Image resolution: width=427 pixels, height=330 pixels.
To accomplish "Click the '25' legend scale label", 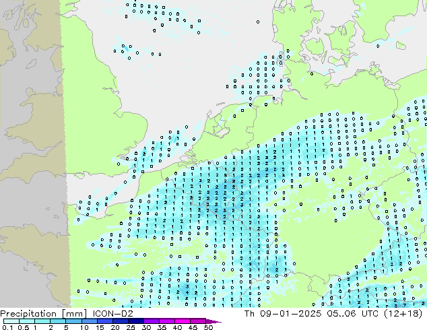I will pyautogui.click(x=131, y=327).
